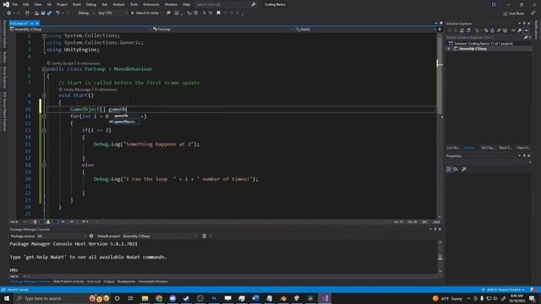The height and width of the screenshot is (304, 541).
Task: Click Package Manager Console settings gear icon
Action: (x=91, y=236)
